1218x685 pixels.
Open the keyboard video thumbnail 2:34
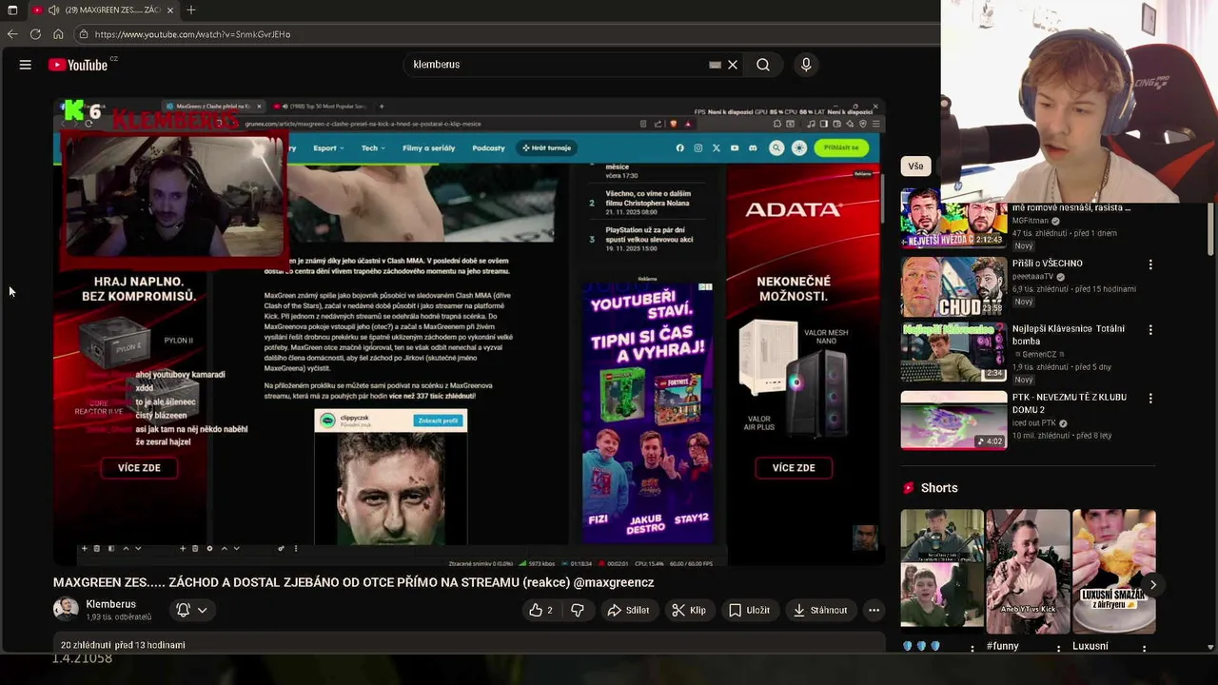(x=953, y=352)
